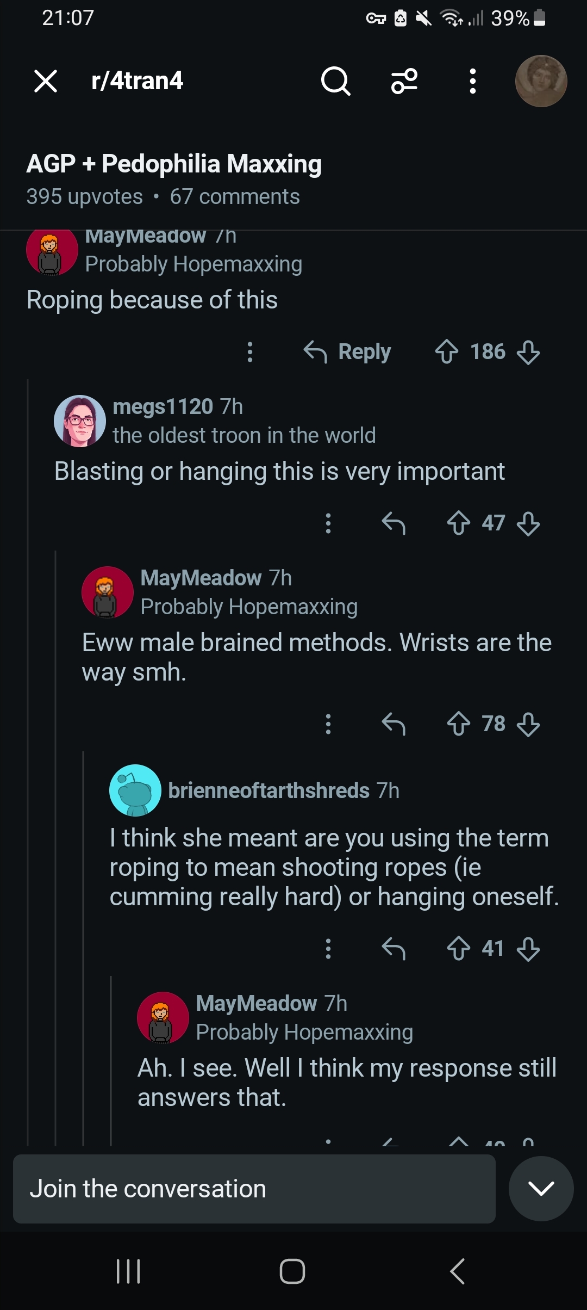
Task: Open search in the subreddit header
Action: point(335,82)
